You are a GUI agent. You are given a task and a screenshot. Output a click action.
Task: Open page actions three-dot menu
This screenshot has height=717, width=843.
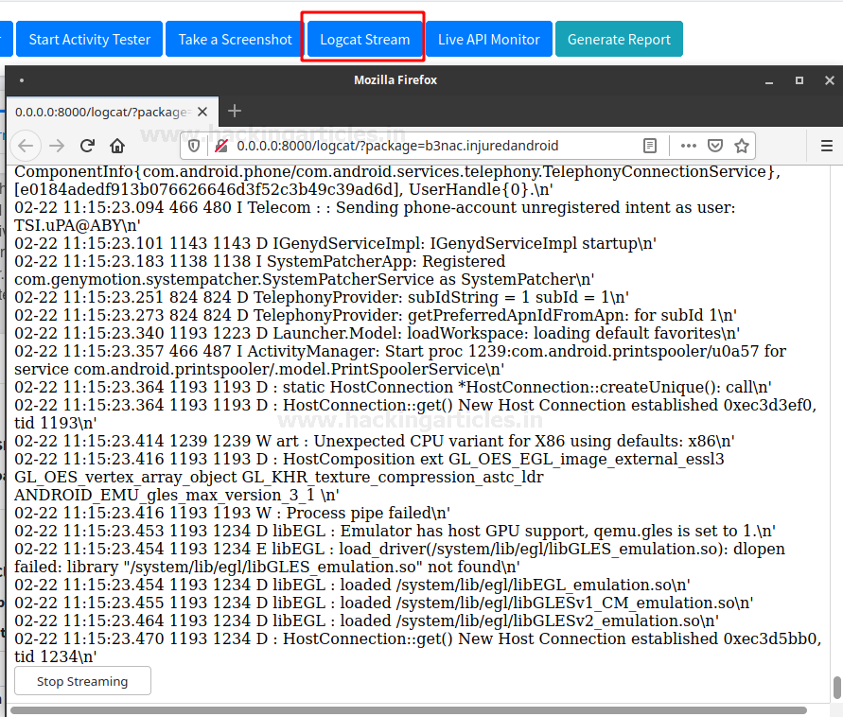click(x=689, y=146)
